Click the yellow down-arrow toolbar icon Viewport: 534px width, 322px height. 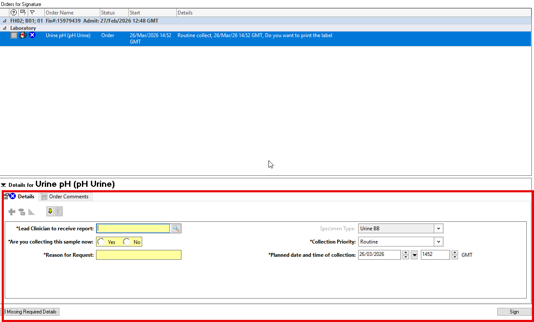click(50, 212)
